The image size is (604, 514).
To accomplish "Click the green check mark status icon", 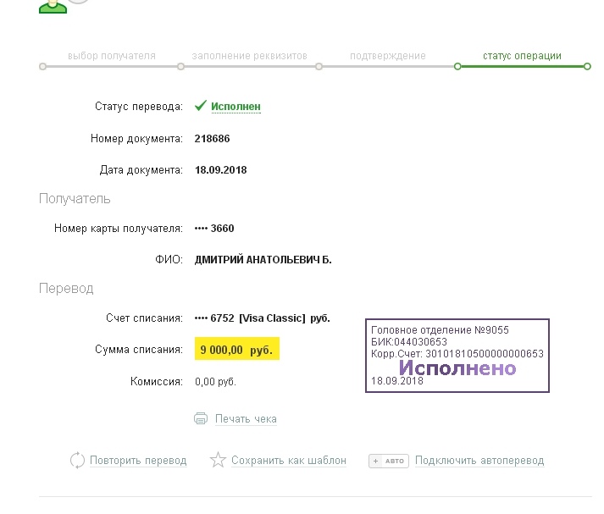I will [x=201, y=107].
